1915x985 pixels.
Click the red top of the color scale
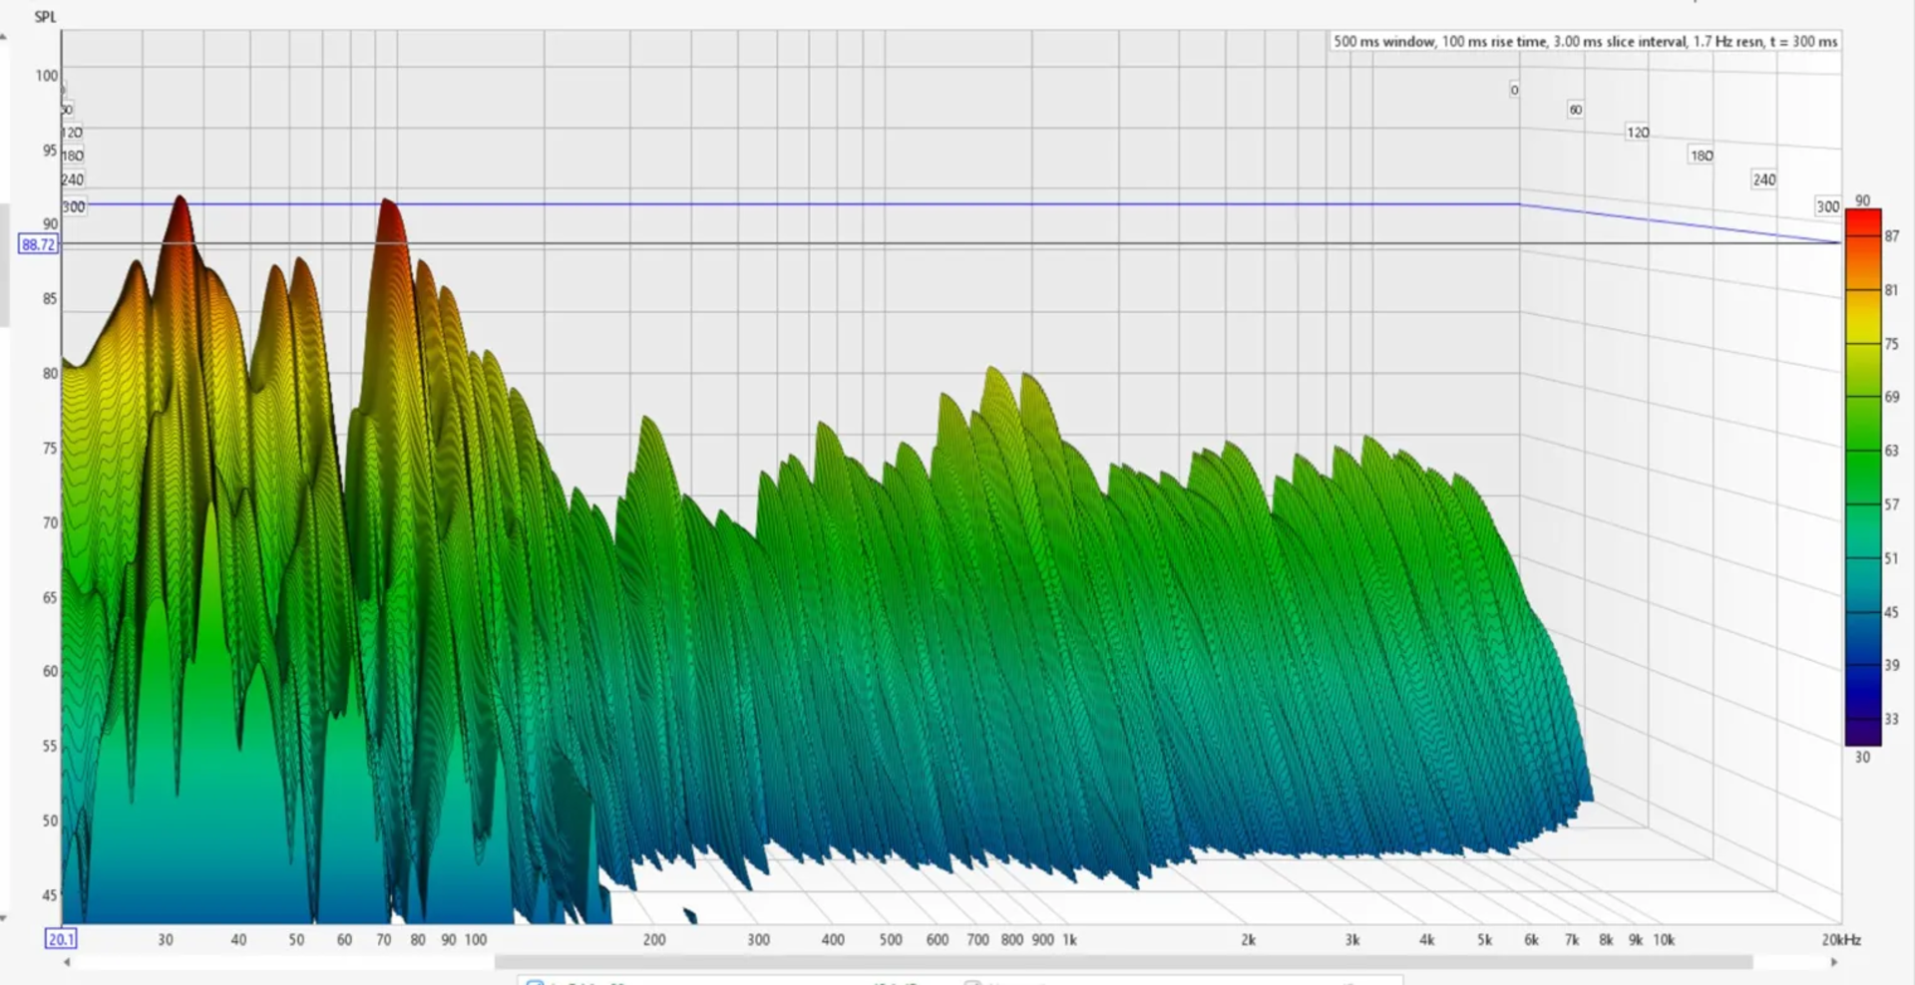tap(1862, 221)
